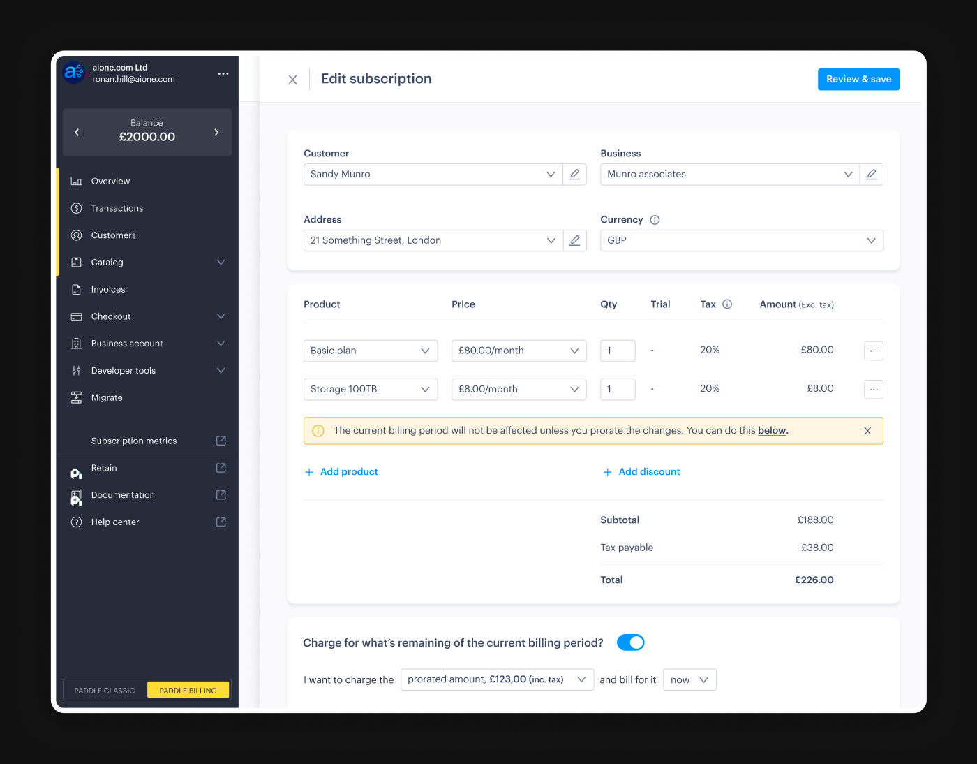This screenshot has width=977, height=764.
Task: Open the Retain tool
Action: pyautogui.click(x=104, y=468)
